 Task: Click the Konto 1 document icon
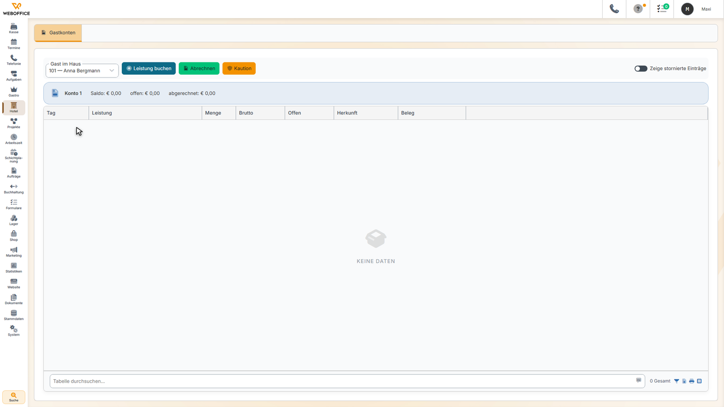55,93
